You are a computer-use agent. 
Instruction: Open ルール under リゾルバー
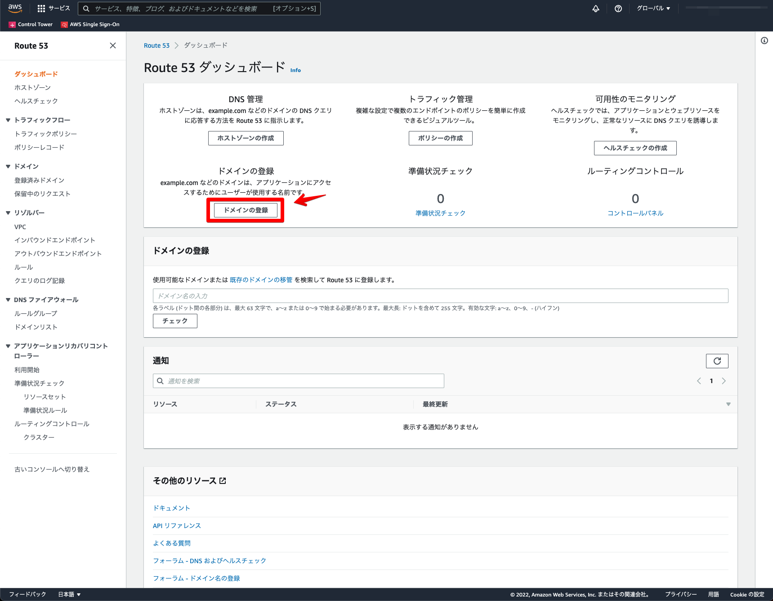[x=24, y=267]
